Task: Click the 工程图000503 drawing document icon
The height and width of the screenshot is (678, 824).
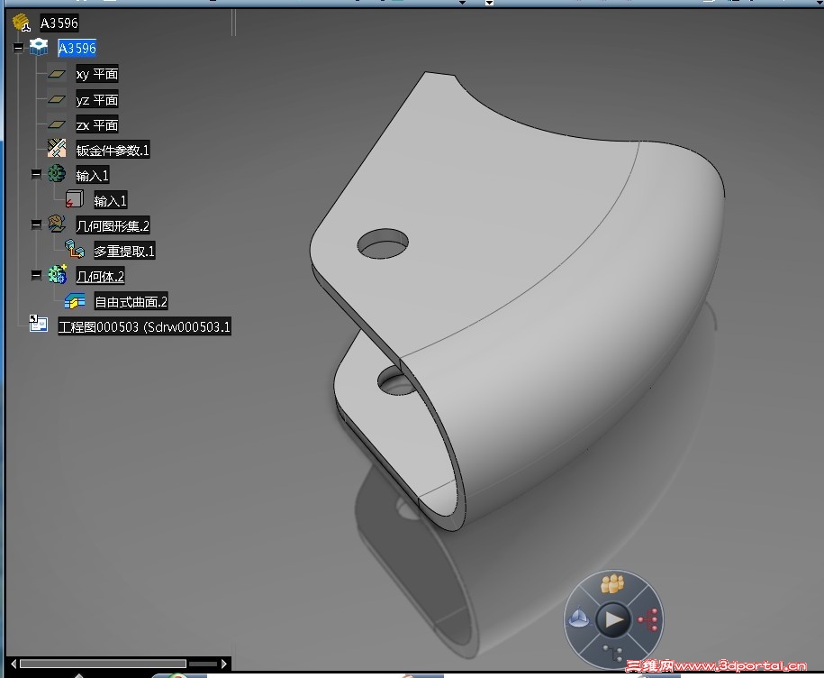Action: click(39, 324)
